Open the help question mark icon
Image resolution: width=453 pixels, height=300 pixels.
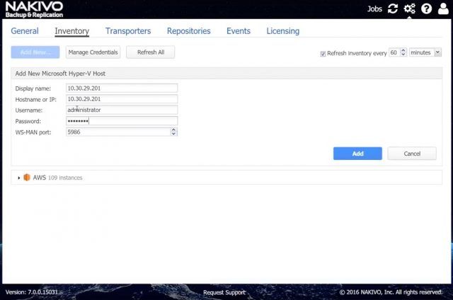[x=426, y=8]
